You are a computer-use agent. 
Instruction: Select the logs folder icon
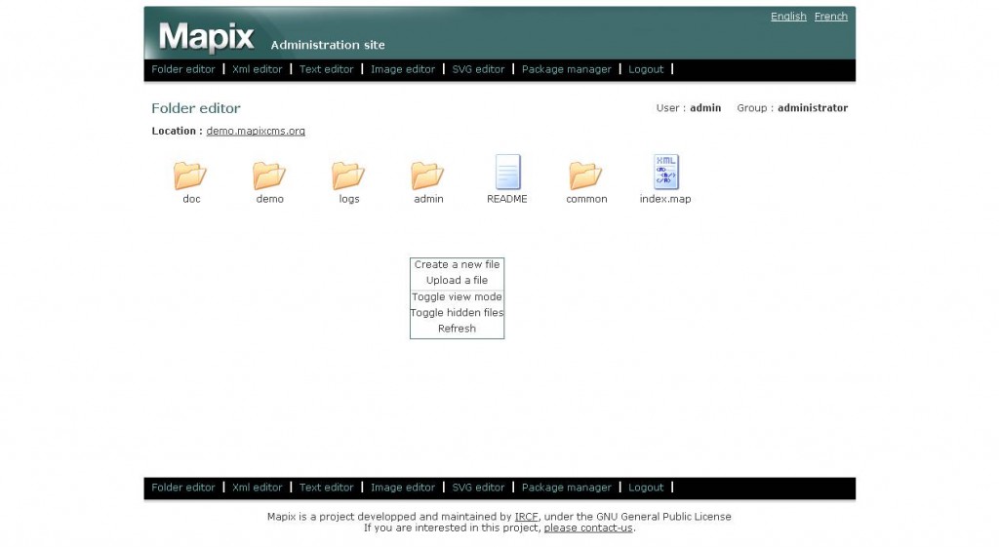[x=348, y=176]
